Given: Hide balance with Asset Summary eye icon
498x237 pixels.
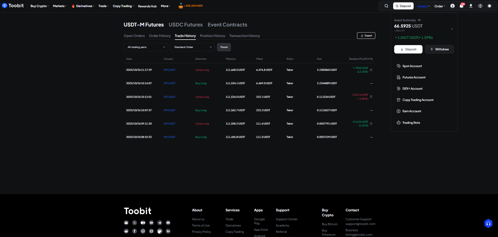Looking at the screenshot, I should 419,20.
